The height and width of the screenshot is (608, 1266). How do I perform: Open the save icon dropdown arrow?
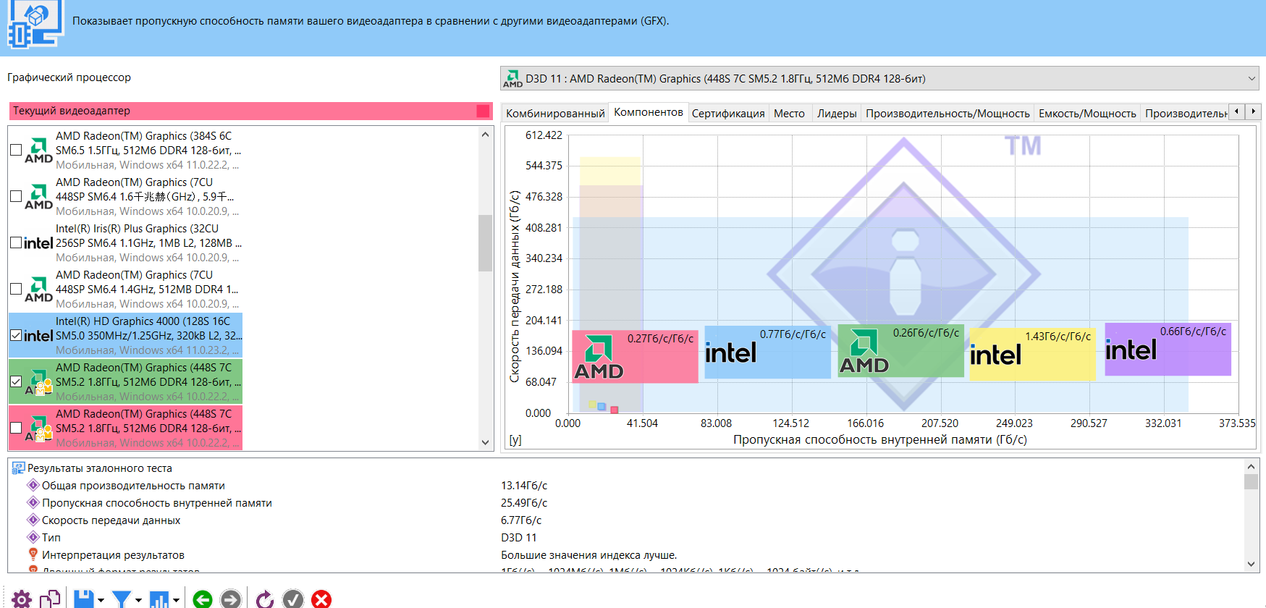point(101,600)
